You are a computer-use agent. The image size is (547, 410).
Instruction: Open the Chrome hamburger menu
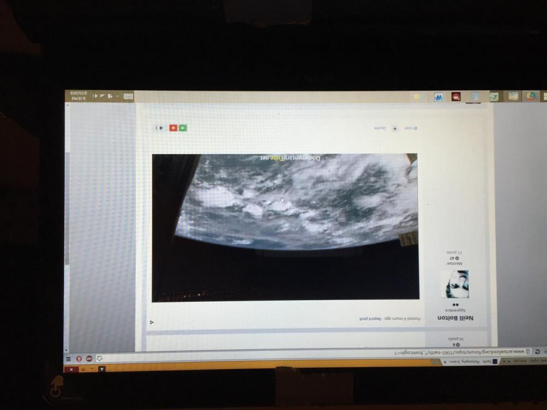click(x=68, y=359)
